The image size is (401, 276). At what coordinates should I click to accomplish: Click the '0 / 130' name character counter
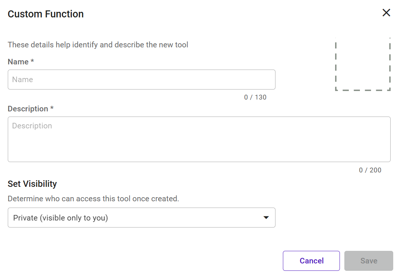point(255,97)
